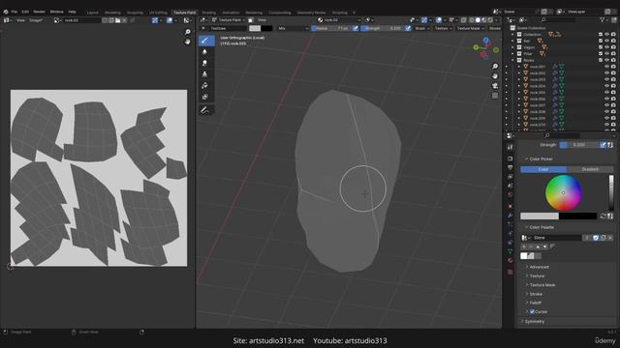This screenshot has width=620, height=348.
Task: Click primary gray color swatch in sidebar
Action: [x=540, y=216]
